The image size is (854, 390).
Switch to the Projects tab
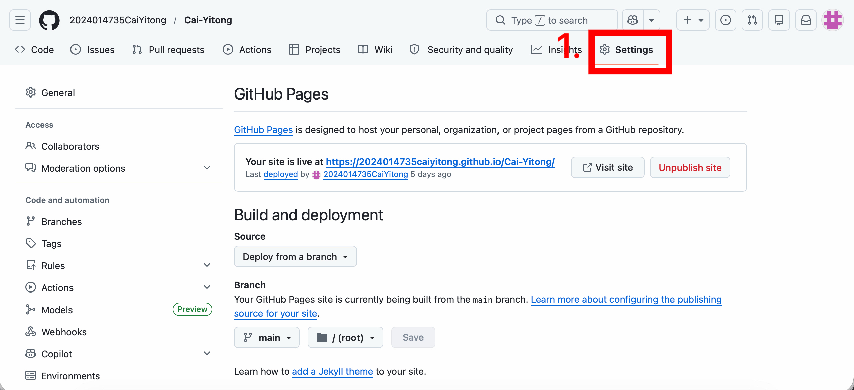point(315,50)
